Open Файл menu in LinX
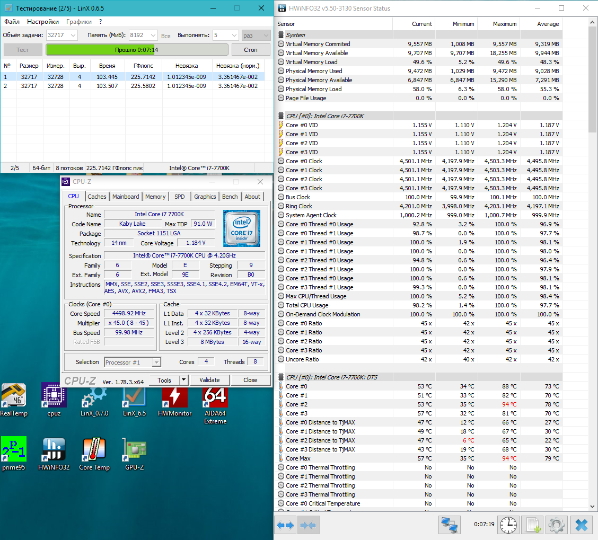This screenshot has width=598, height=540. [x=12, y=22]
